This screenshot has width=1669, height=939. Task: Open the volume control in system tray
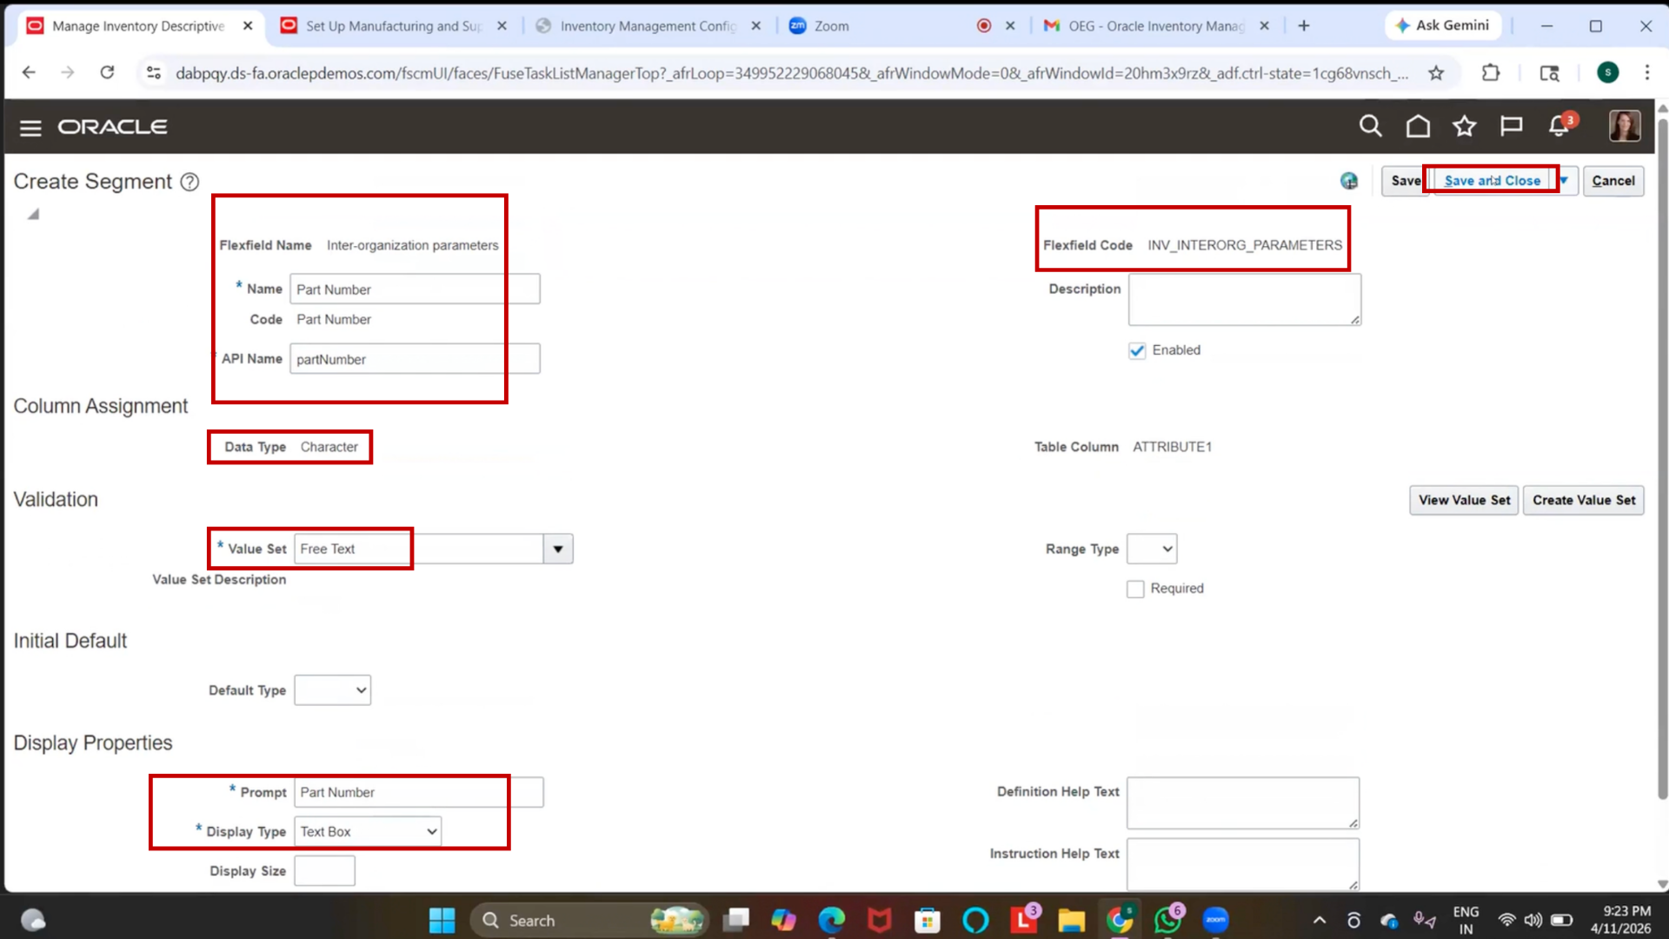tap(1533, 920)
